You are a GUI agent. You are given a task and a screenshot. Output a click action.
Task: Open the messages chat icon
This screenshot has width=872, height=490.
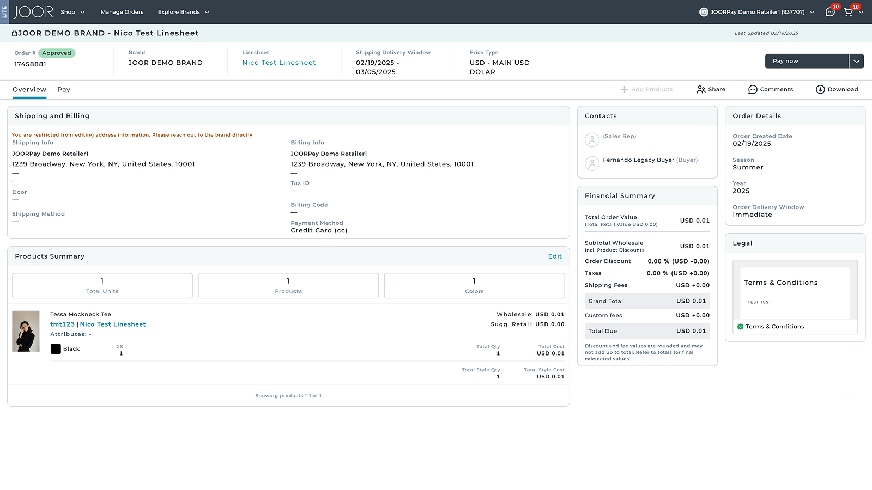830,12
